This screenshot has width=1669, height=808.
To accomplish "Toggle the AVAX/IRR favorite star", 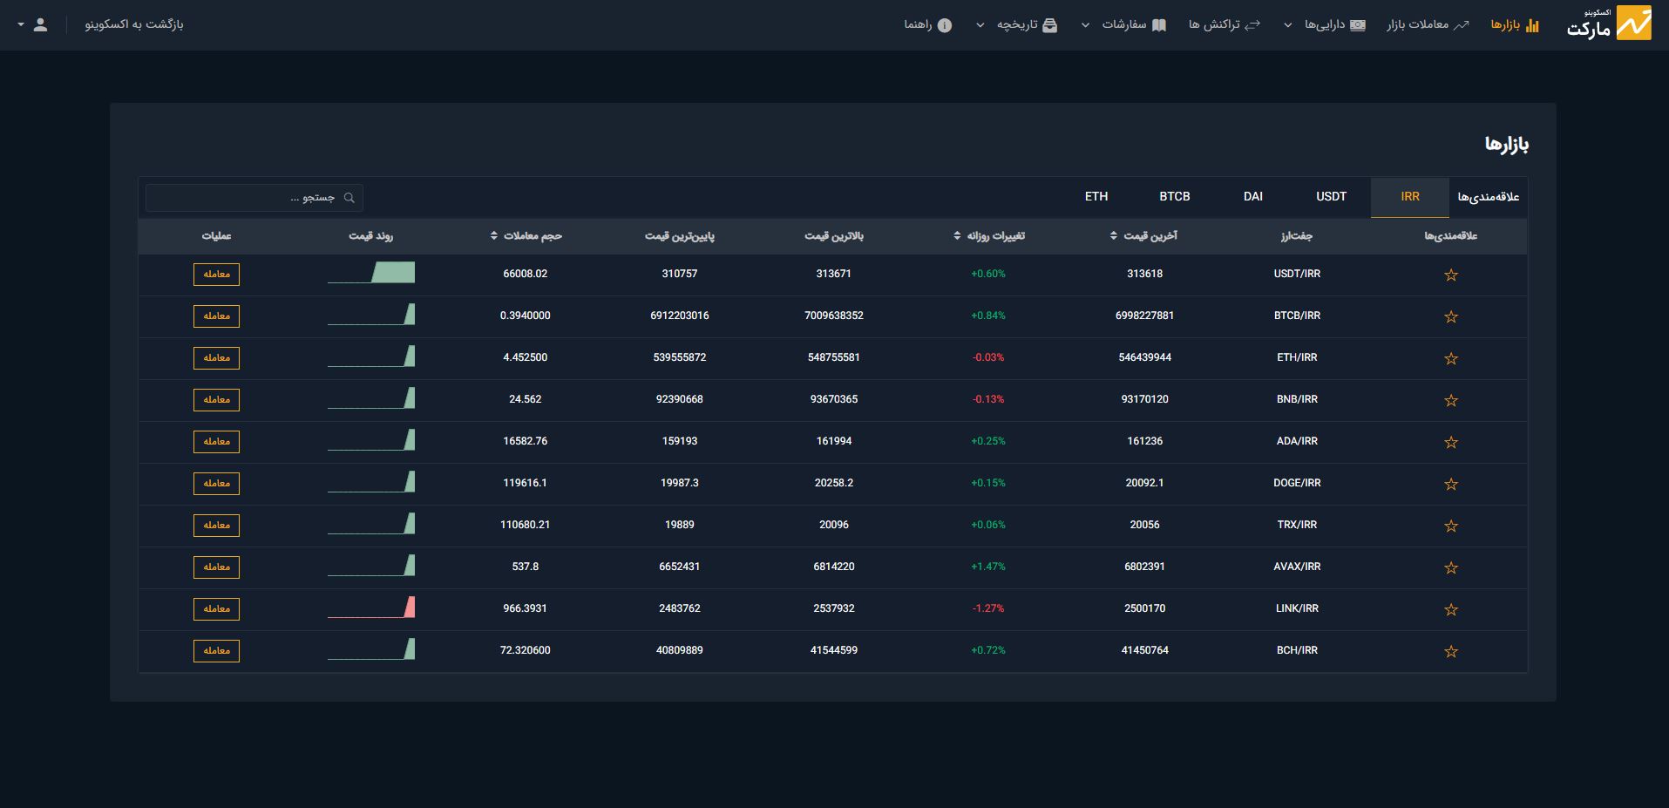I will click(1451, 567).
